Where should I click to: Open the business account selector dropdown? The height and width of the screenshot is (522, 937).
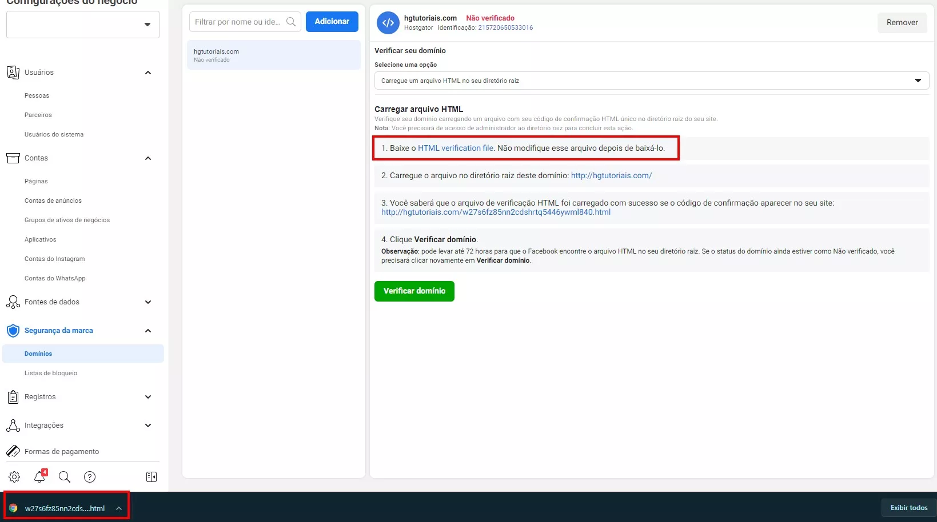tap(83, 25)
